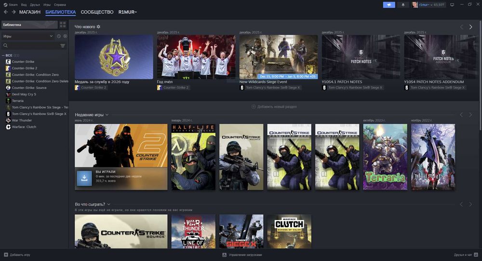Click the add new shelf plus icon
The width and height of the screenshot is (482, 261).
[x=254, y=106]
